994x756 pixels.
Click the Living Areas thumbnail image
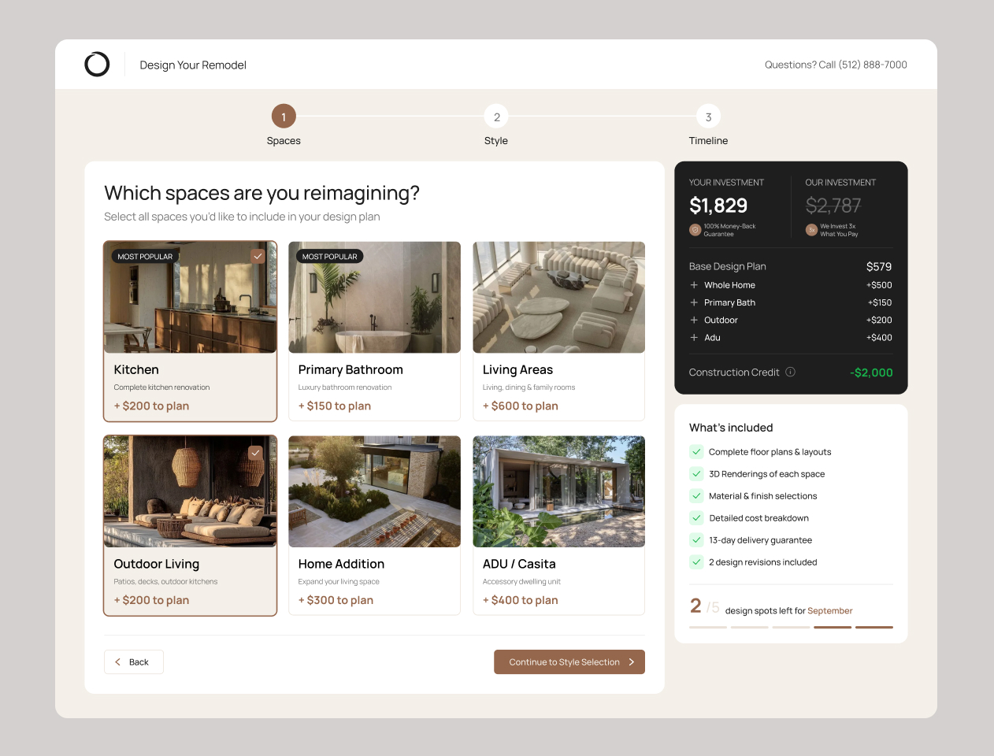coord(558,297)
